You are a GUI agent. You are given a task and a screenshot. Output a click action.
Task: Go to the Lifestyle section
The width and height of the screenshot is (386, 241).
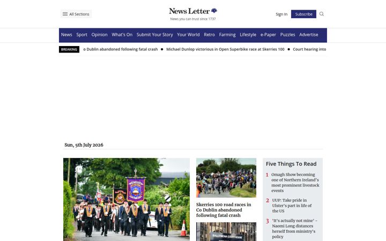click(x=248, y=35)
